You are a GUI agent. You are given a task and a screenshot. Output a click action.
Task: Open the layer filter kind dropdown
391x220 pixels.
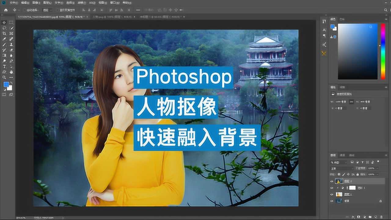click(x=338, y=162)
